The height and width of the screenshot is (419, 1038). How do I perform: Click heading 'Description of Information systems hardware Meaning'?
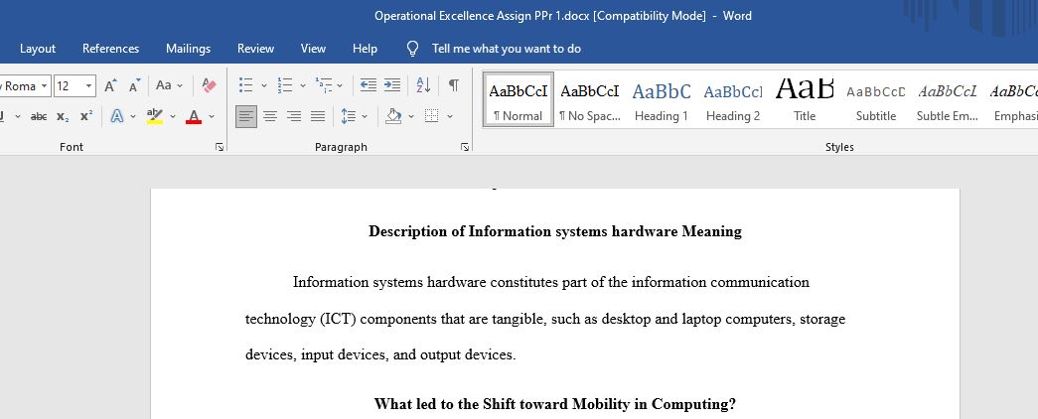tap(554, 231)
